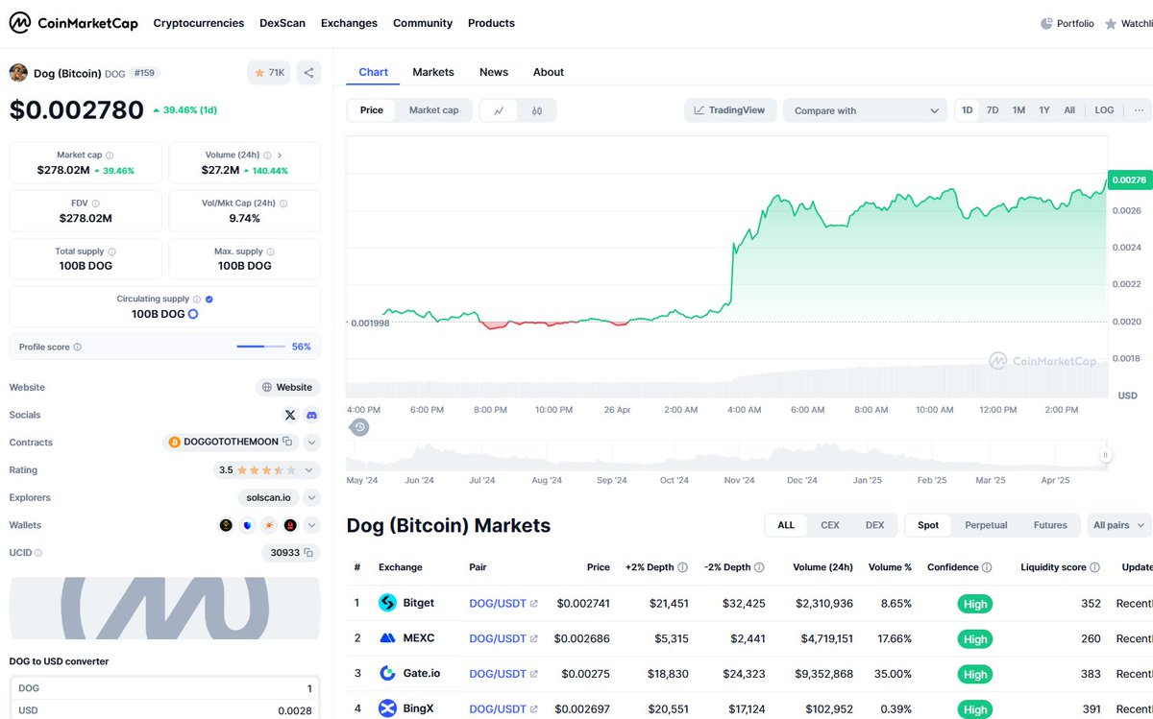The height and width of the screenshot is (719, 1153).
Task: Show Market cap info tooltip
Action: [x=110, y=155]
